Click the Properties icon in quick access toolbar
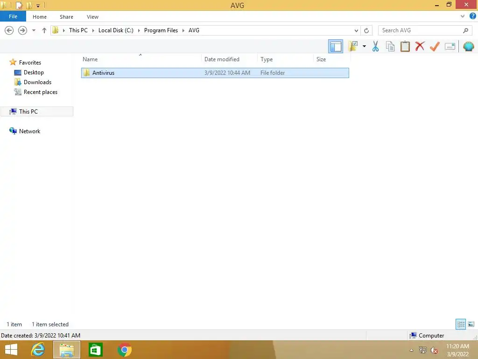Viewport: 478px width, 359px height. pyautogui.click(x=19, y=5)
